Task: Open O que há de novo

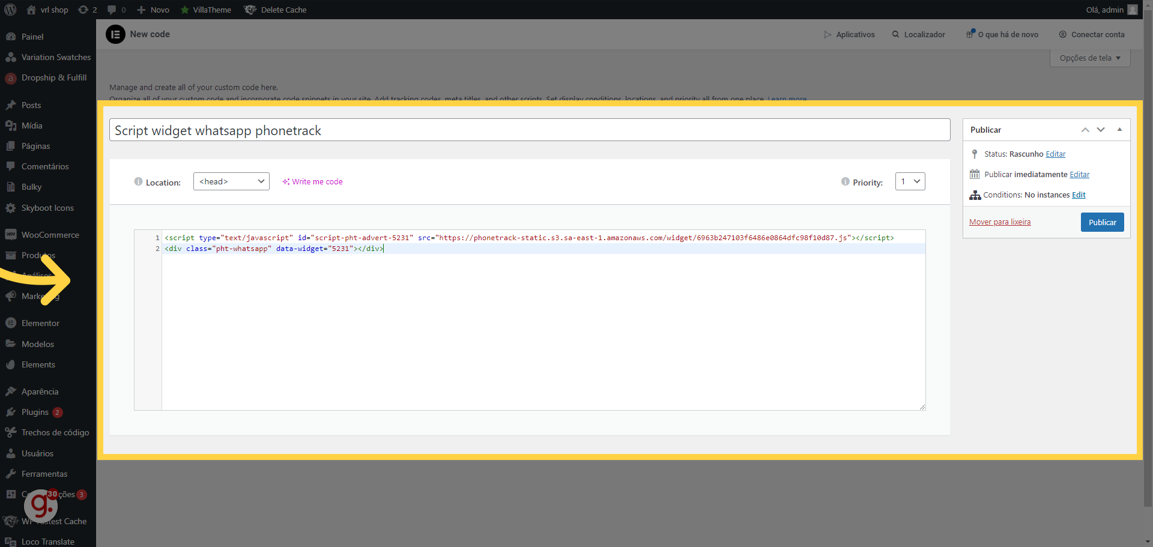Action: click(x=1002, y=34)
